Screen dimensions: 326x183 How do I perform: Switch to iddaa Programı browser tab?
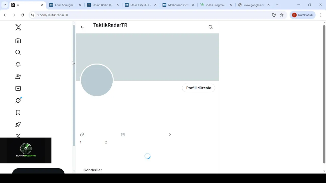pos(216,5)
